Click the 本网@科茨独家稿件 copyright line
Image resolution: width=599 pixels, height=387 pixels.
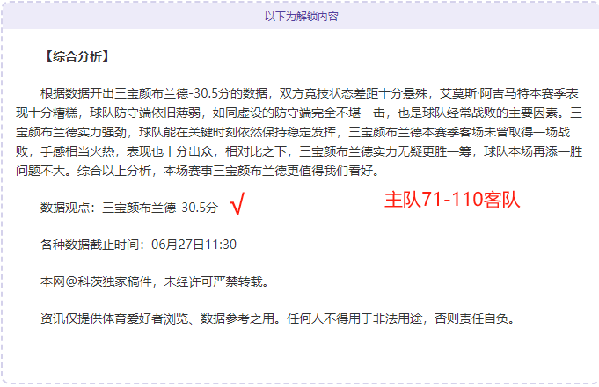click(155, 281)
